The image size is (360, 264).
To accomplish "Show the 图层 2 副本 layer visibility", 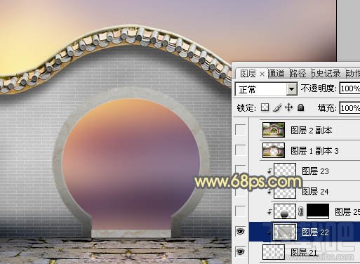I will point(240,129).
